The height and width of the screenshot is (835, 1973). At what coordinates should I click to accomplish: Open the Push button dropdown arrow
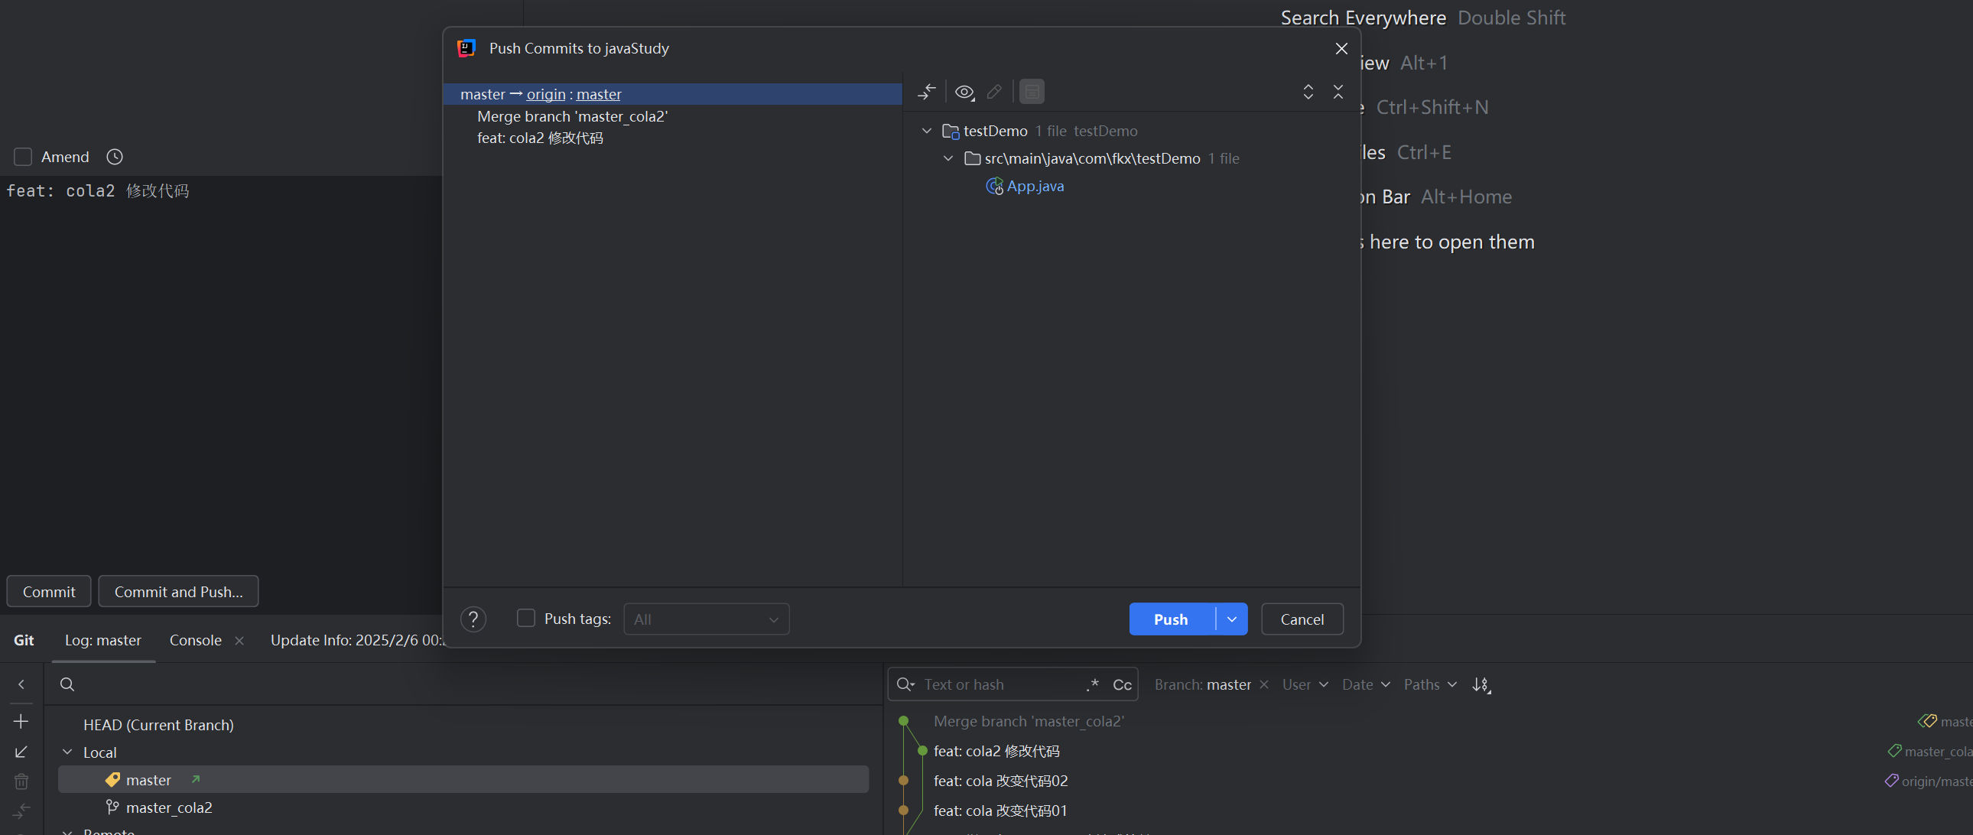(x=1231, y=619)
